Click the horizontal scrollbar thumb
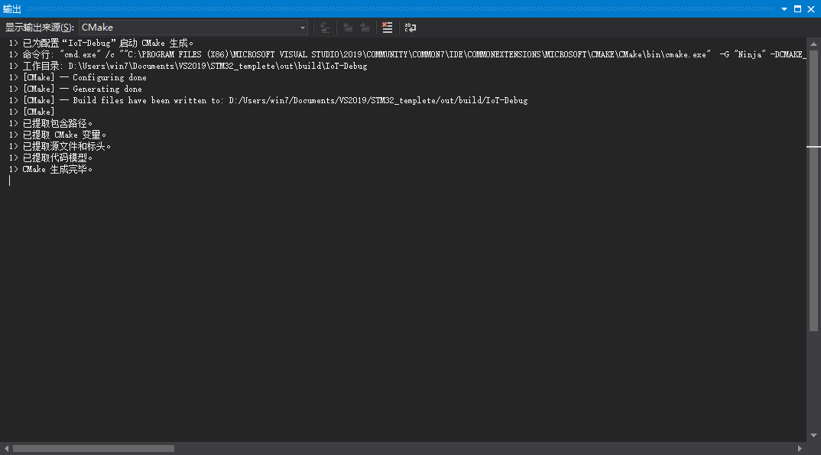Viewport: 821px width, 455px height. tap(94, 449)
